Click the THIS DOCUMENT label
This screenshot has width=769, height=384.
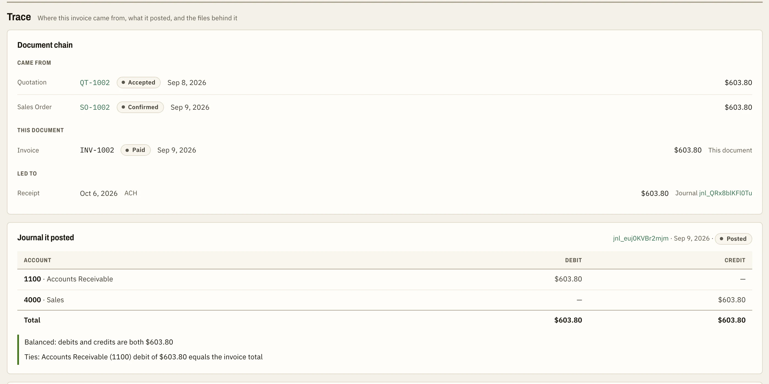click(40, 130)
